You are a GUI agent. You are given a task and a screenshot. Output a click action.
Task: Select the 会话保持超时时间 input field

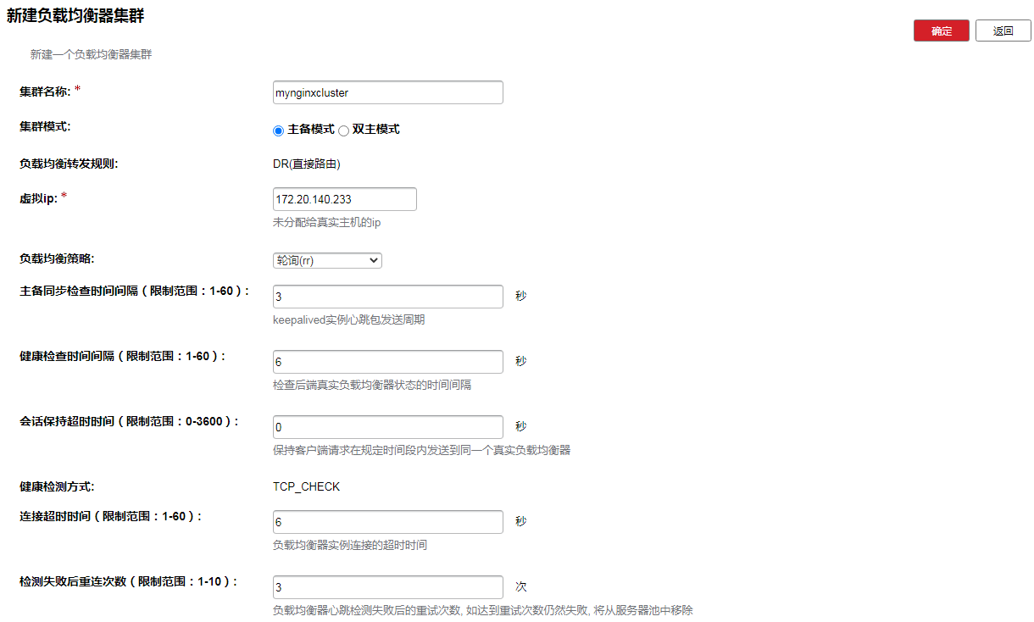pyautogui.click(x=387, y=427)
